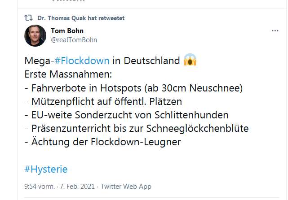288x200 pixels.
Task: Click the Erste Massnahmen: text line
Action: pos(68,74)
